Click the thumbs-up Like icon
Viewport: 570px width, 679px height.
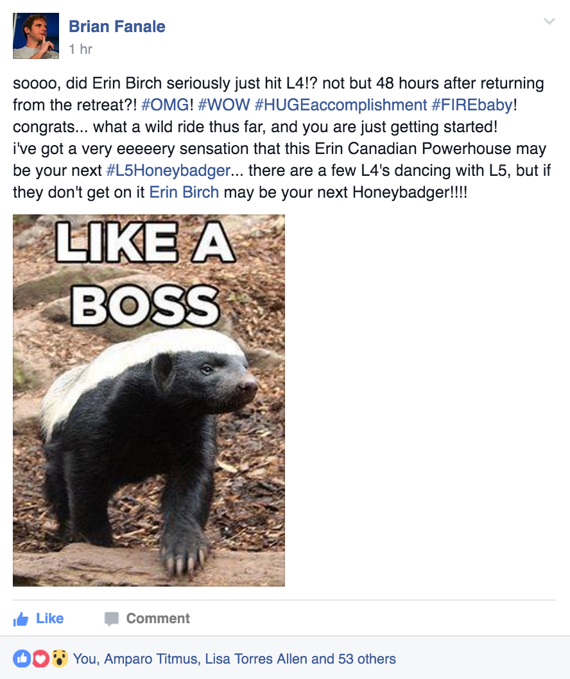21,619
